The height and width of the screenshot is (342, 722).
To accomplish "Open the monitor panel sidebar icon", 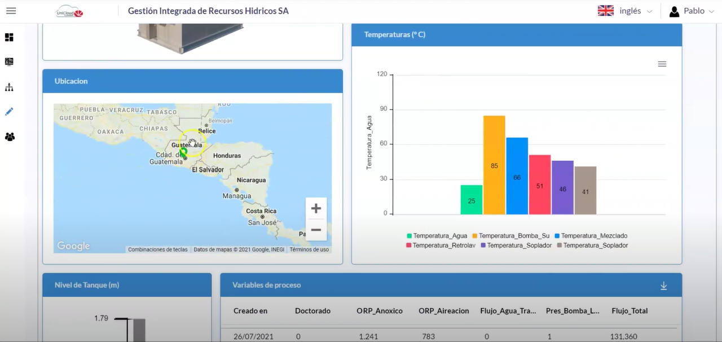I will tap(9, 62).
